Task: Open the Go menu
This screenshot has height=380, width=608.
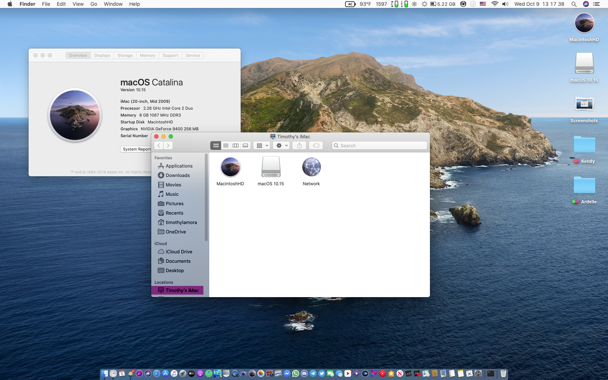Action: pos(94,4)
